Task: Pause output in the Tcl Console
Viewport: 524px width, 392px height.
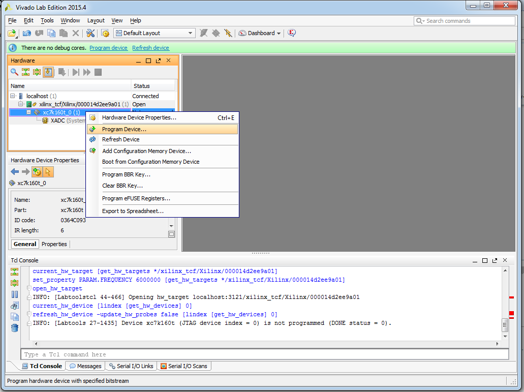Action: tap(15, 294)
